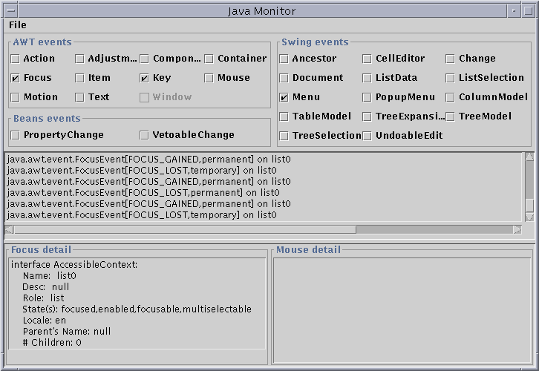Click the 'Locale: en' line
The height and width of the screenshot is (371, 539).
(45, 320)
